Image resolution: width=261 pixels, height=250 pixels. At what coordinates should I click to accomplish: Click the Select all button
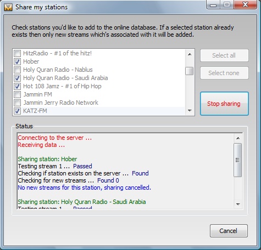click(x=224, y=55)
